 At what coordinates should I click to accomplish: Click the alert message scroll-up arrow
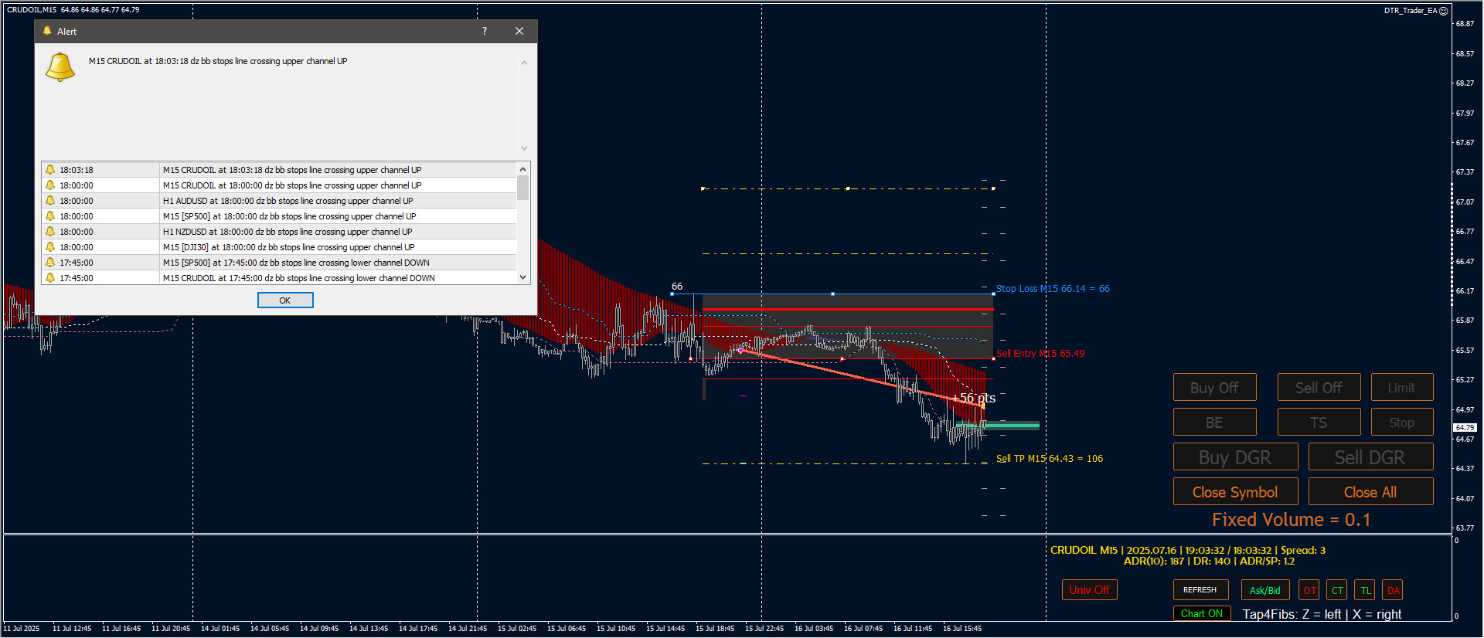pos(524,63)
